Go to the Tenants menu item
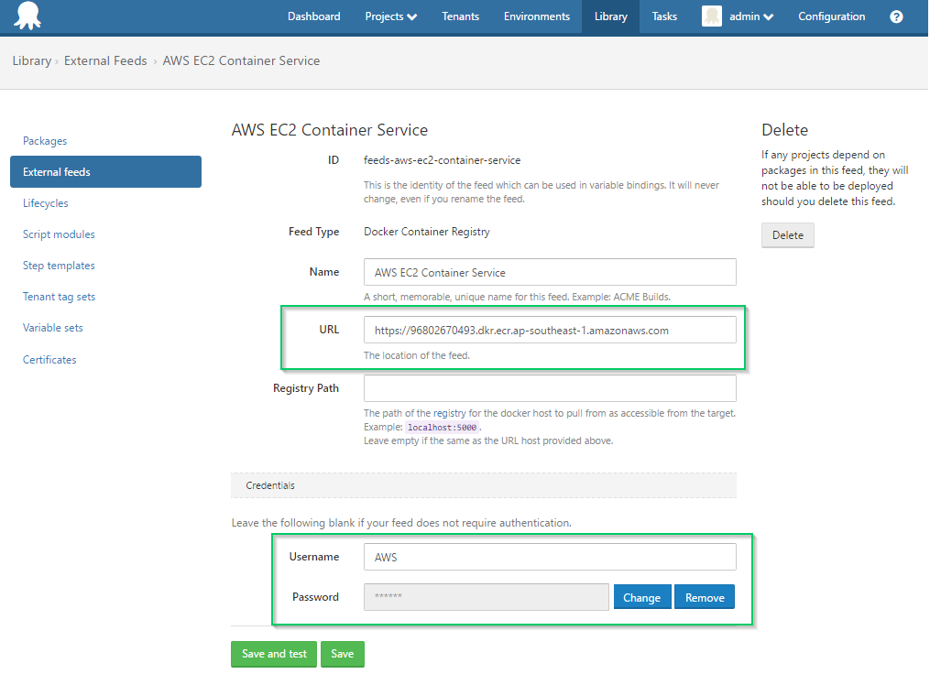The width and height of the screenshot is (930, 685). [460, 16]
